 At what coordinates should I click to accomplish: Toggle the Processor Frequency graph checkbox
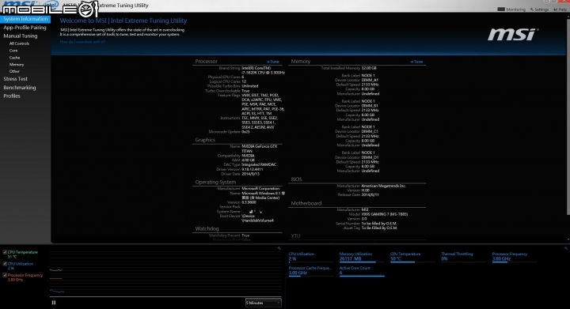(x=5, y=275)
